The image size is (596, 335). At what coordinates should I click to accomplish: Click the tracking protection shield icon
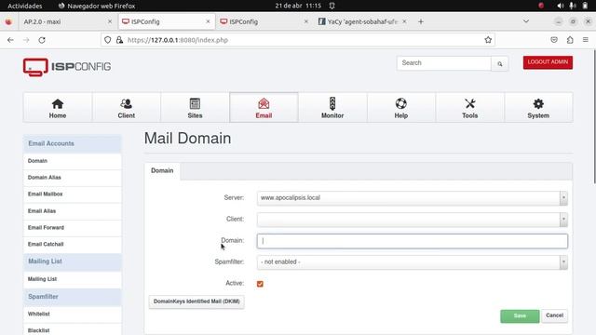point(108,40)
